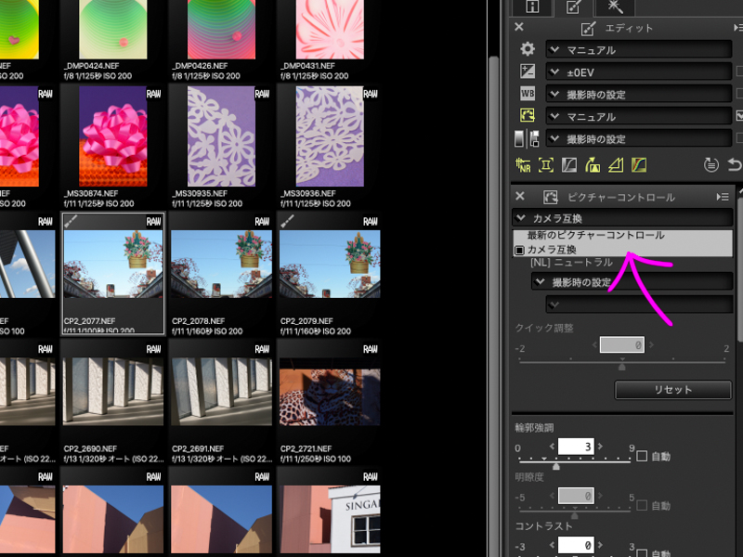Open the empty dropdown below 撮影時の設定
The height and width of the screenshot is (557, 743).
click(x=639, y=304)
